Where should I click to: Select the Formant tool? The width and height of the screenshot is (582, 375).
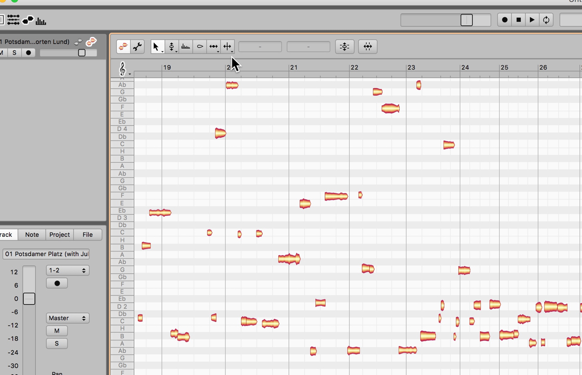186,46
